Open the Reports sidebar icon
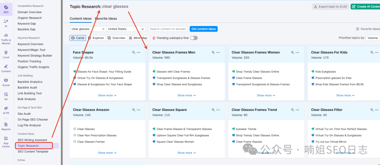380x165 pixels. 6,126
